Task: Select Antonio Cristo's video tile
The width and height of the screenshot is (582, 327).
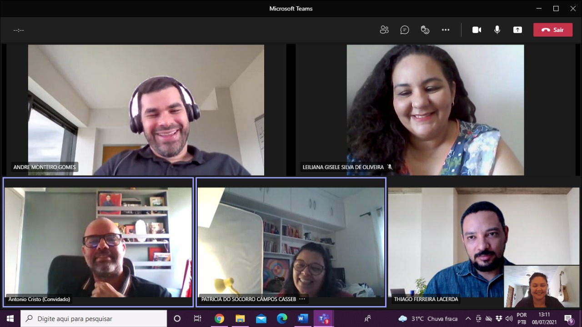Action: [x=98, y=242]
